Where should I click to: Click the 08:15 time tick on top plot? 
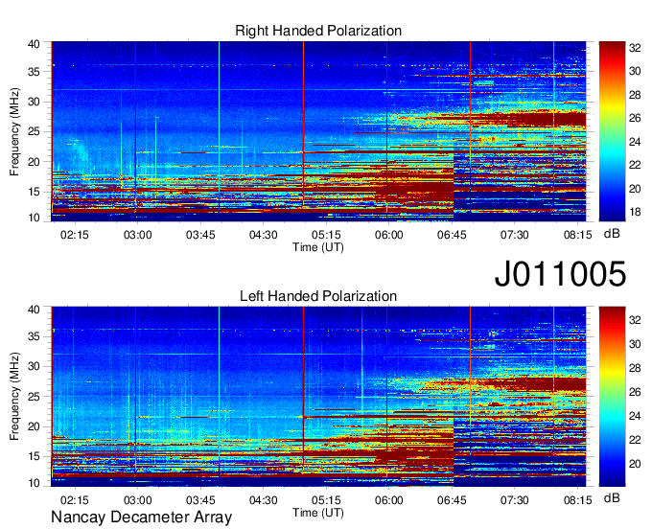pos(577,235)
